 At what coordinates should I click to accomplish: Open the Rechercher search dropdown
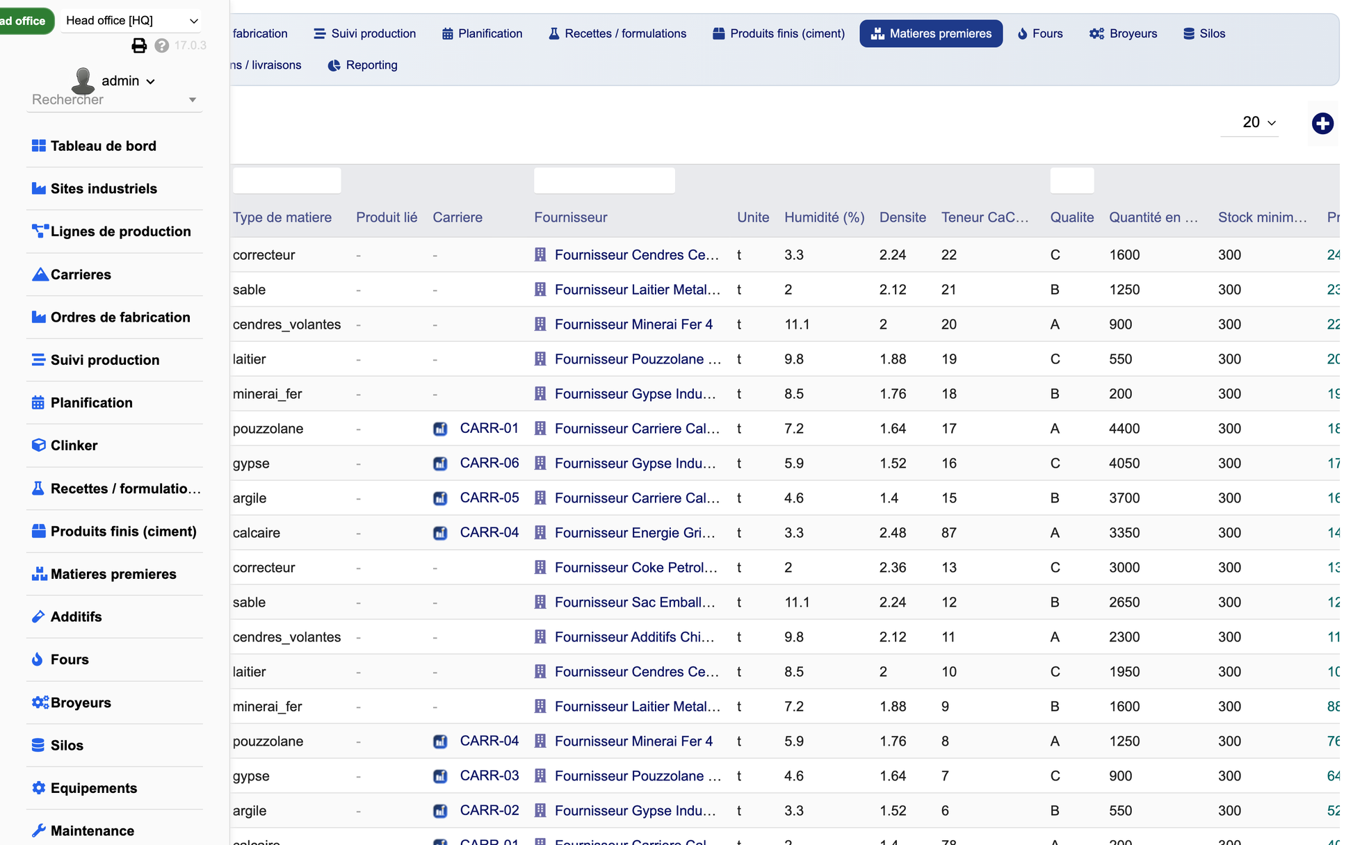point(114,99)
